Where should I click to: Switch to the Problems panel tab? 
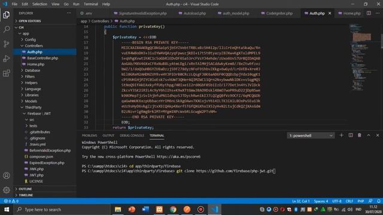(x=89, y=136)
